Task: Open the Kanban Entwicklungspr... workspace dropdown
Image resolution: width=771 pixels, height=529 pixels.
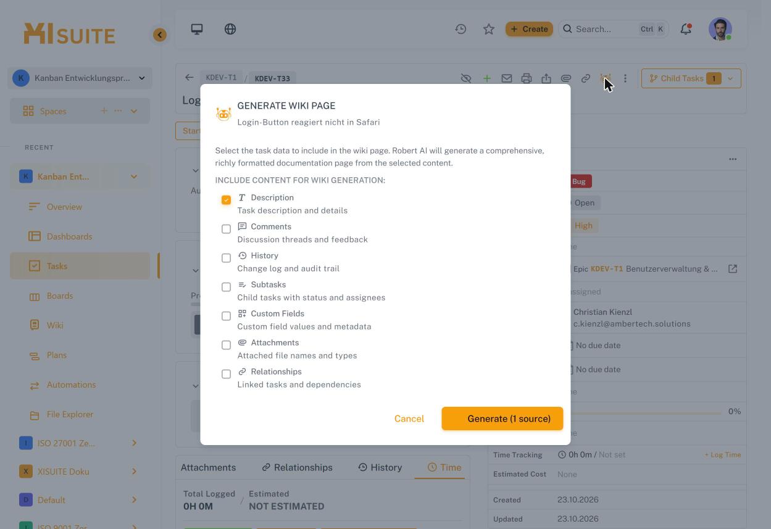Action: [x=80, y=78]
